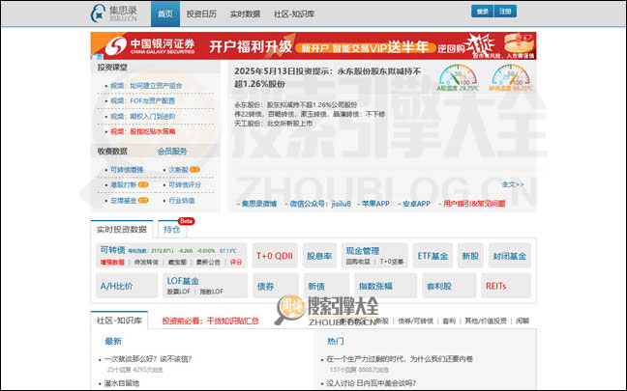Screen dimensions: 627x391
Task: Click 全文>> to read full article
Action: [513, 184]
